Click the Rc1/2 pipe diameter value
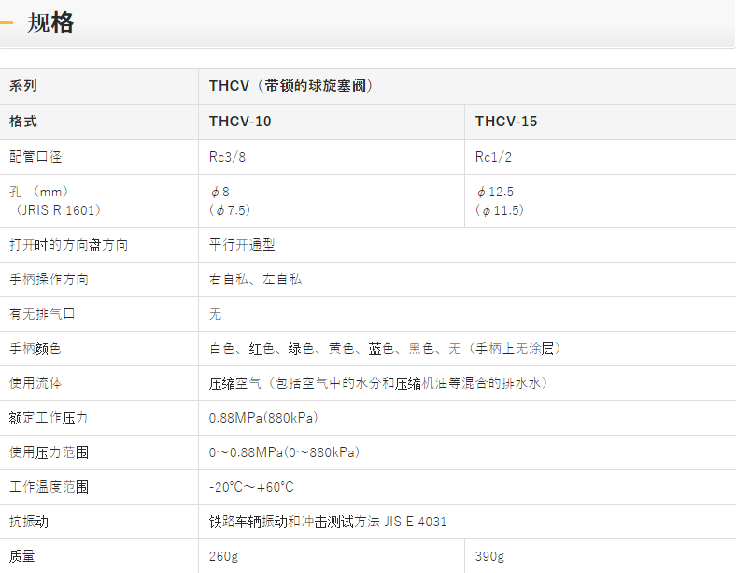736x573 pixels. (494, 156)
